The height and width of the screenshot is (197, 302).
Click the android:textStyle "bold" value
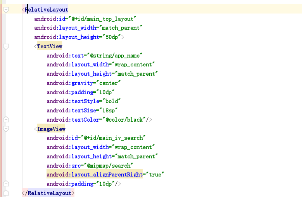tap(112, 101)
